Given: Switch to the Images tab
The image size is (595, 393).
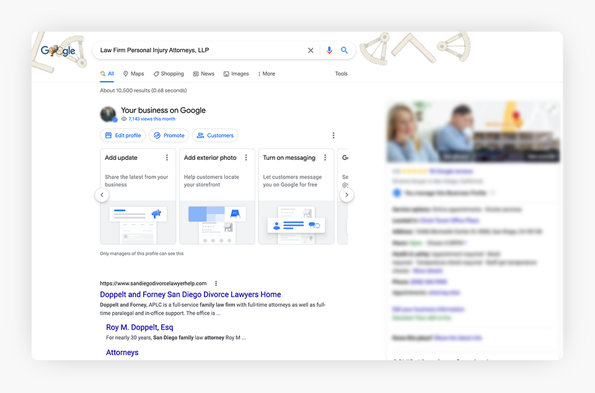Looking at the screenshot, I should point(236,74).
